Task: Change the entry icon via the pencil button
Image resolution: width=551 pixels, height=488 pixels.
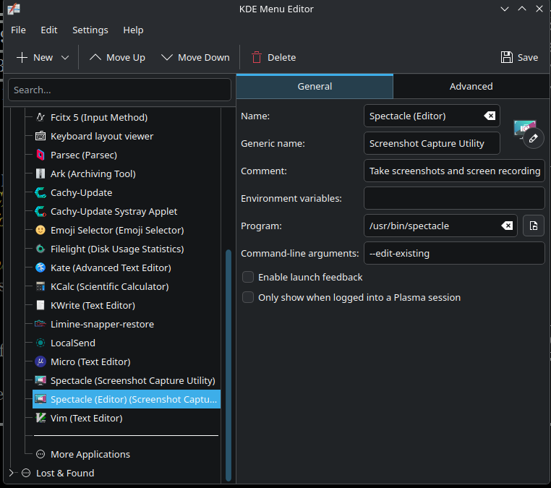Action: click(x=533, y=138)
